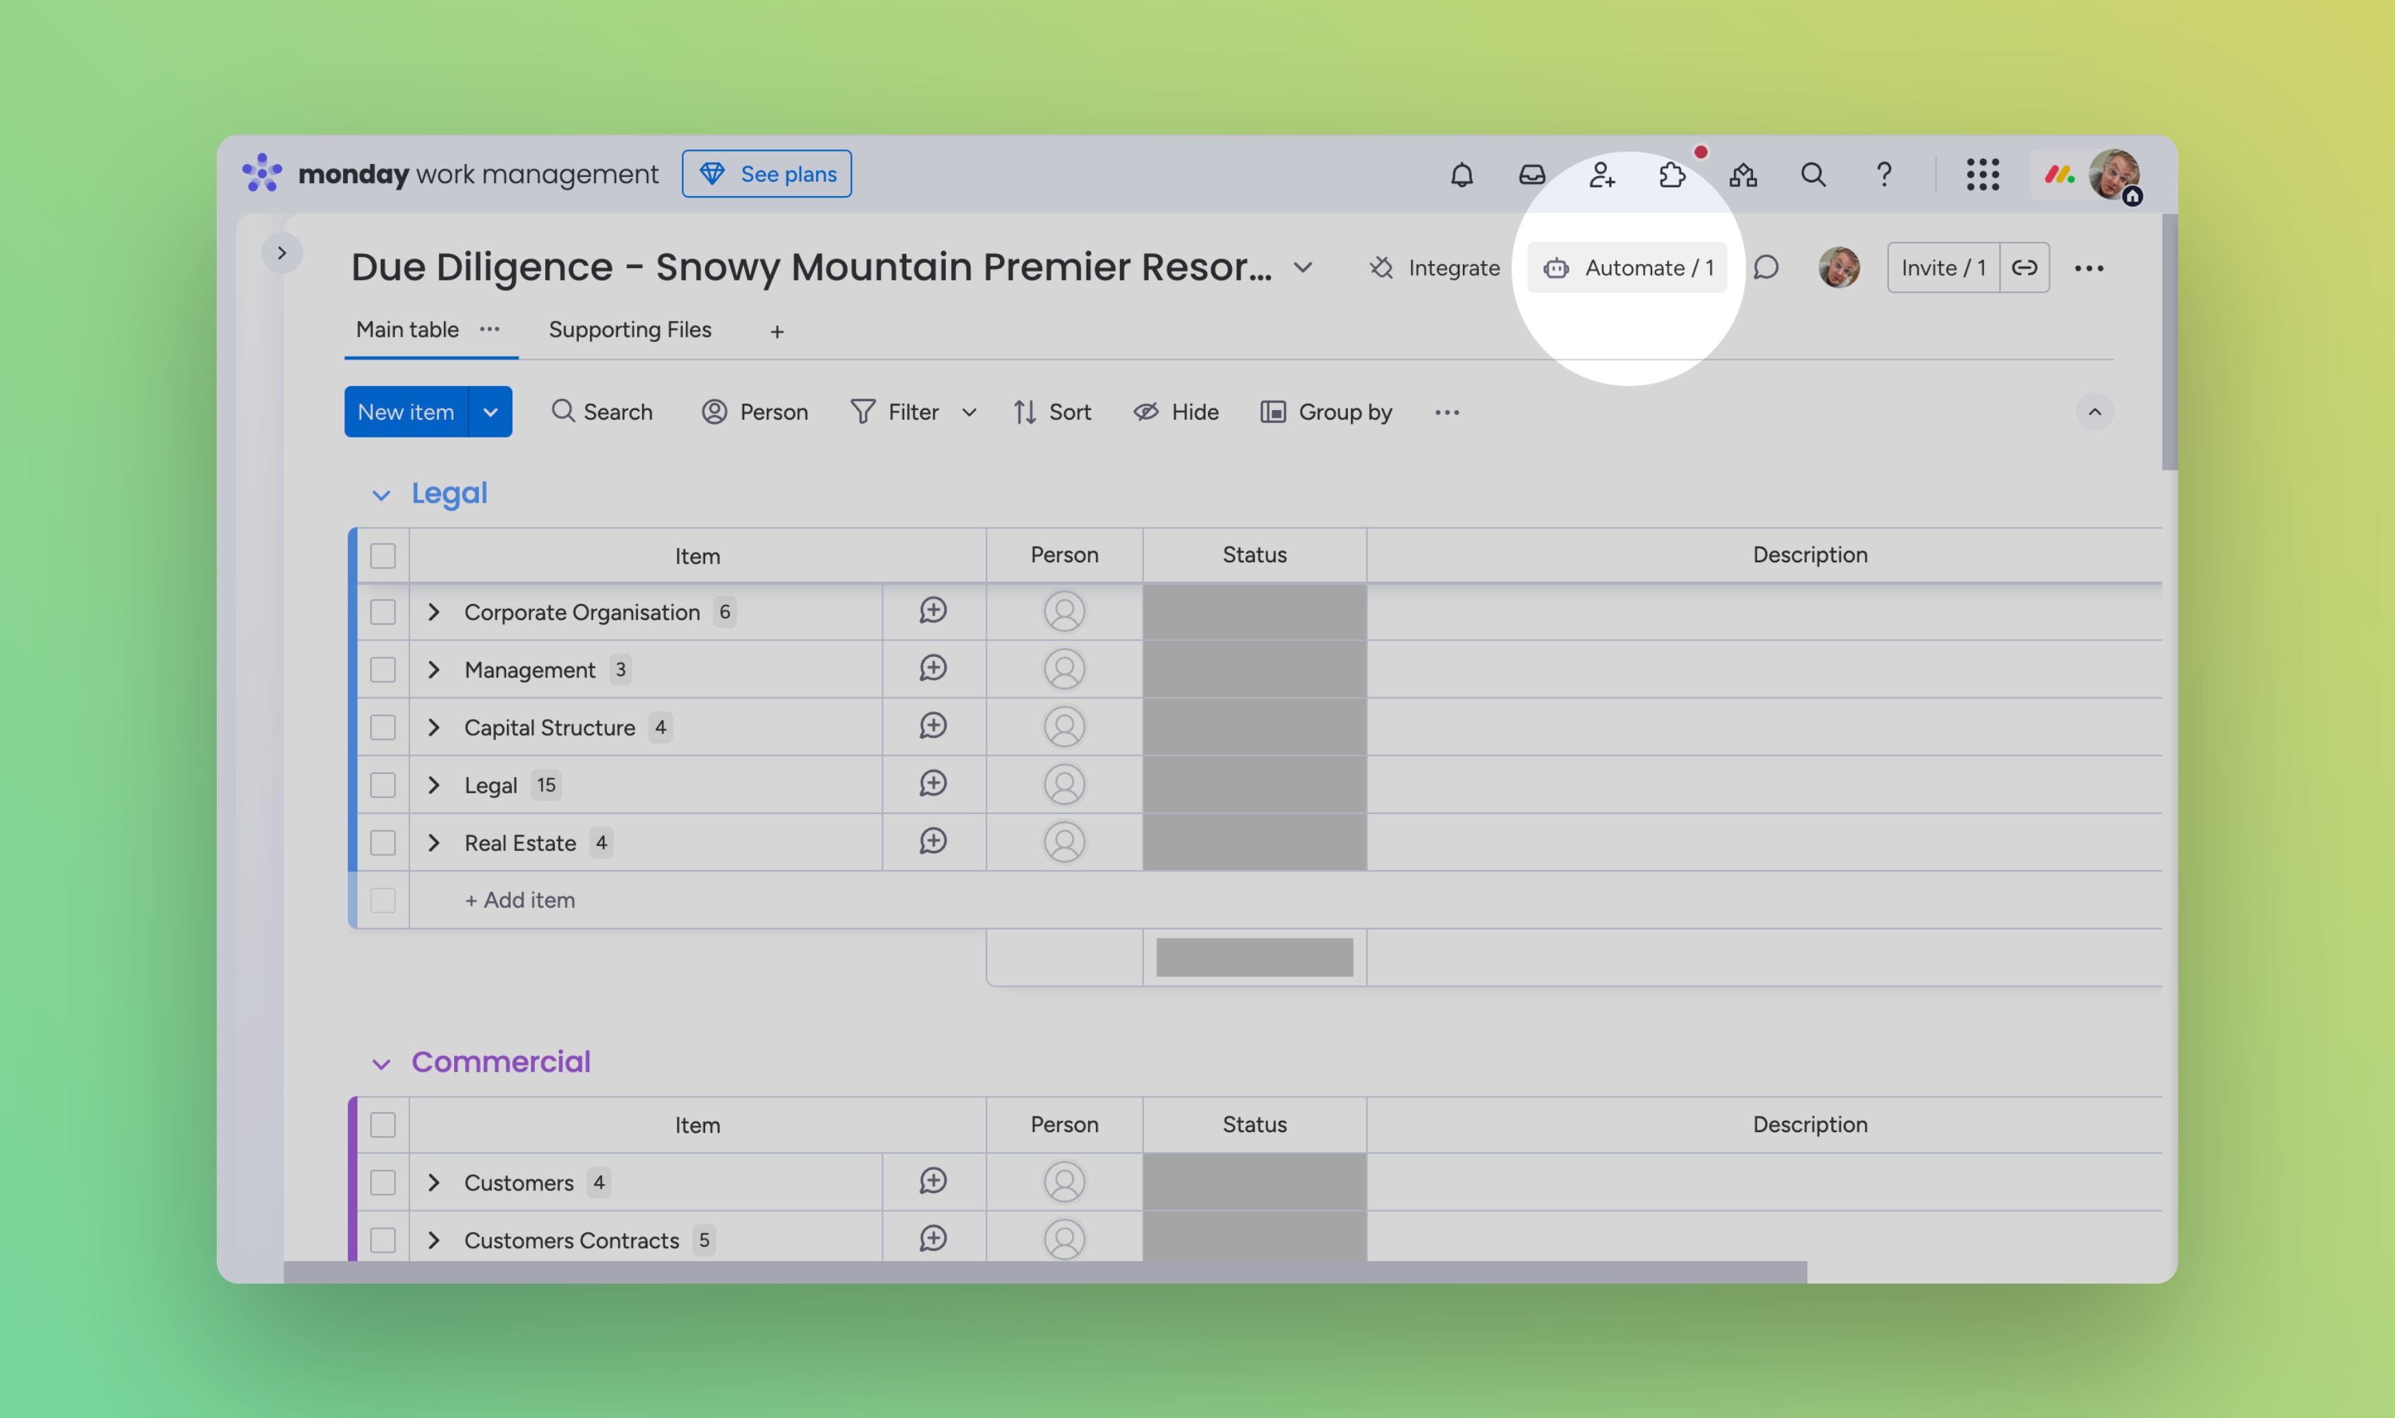Check the Customers row checkbox
This screenshot has width=2395, height=1418.
click(382, 1182)
